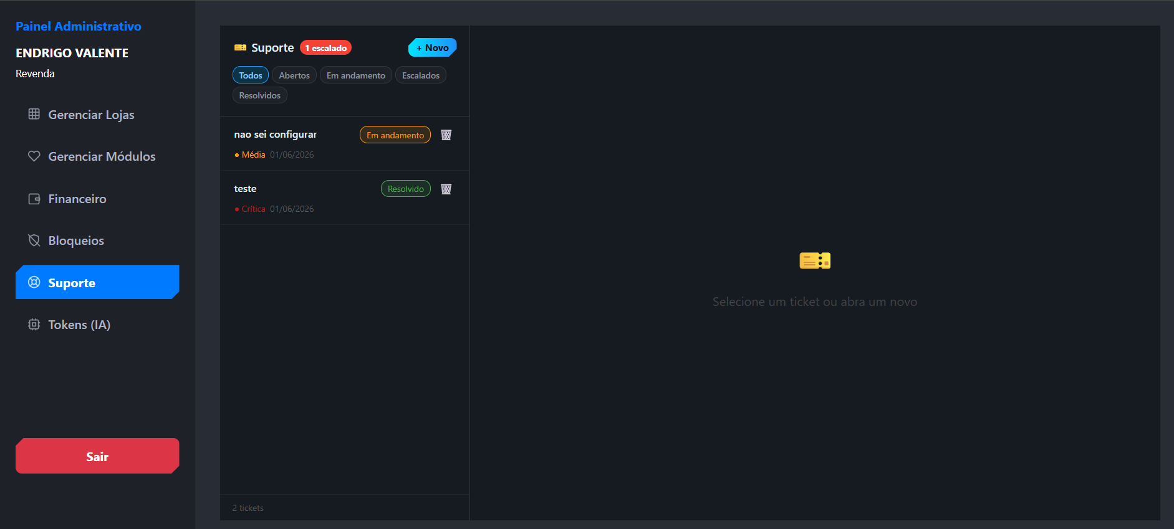The height and width of the screenshot is (529, 1174).
Task: Click the yellow ticket icon beside Suporte heading
Action: click(x=240, y=47)
